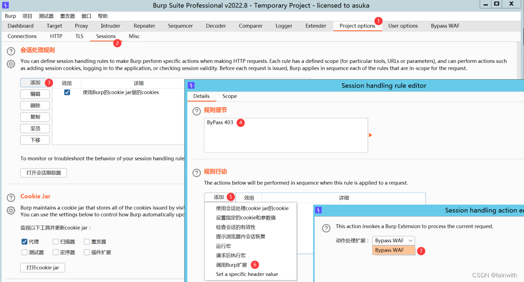This screenshot has width=524, height=282.
Task: Open the Burp menu
Action: [10, 16]
